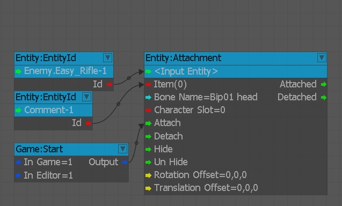
Task: Select the <Input Entity> row
Action: coord(236,71)
